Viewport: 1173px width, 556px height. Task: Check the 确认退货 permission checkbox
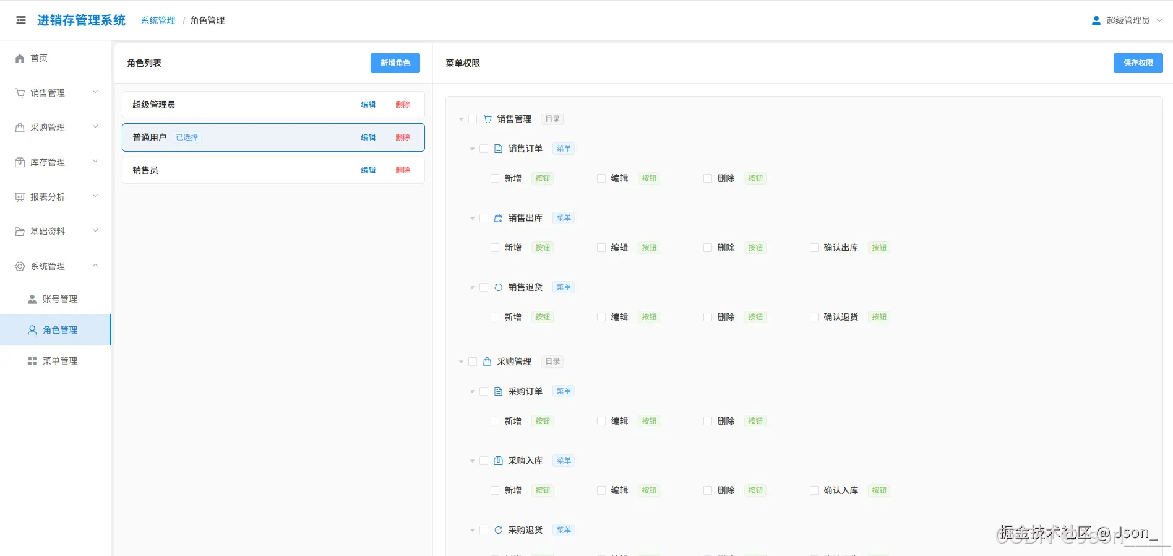coord(814,317)
